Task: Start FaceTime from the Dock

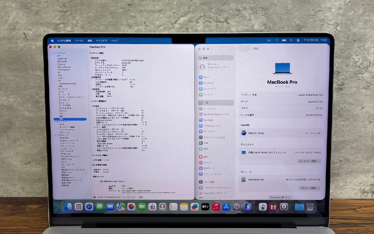Action: coord(142,207)
